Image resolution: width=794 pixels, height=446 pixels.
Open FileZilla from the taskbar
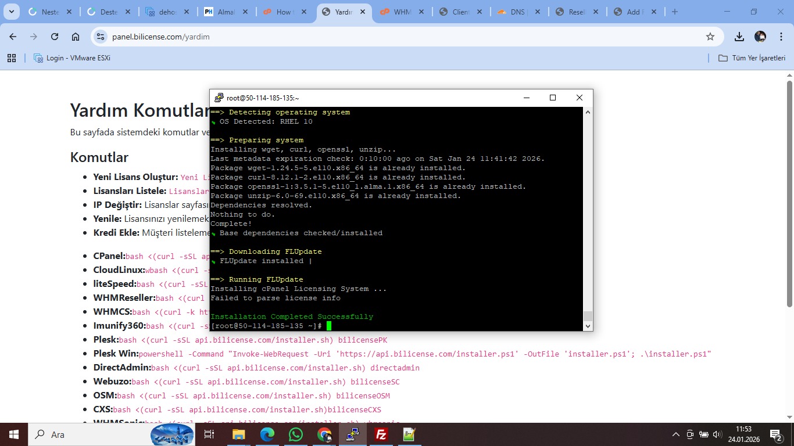381,434
